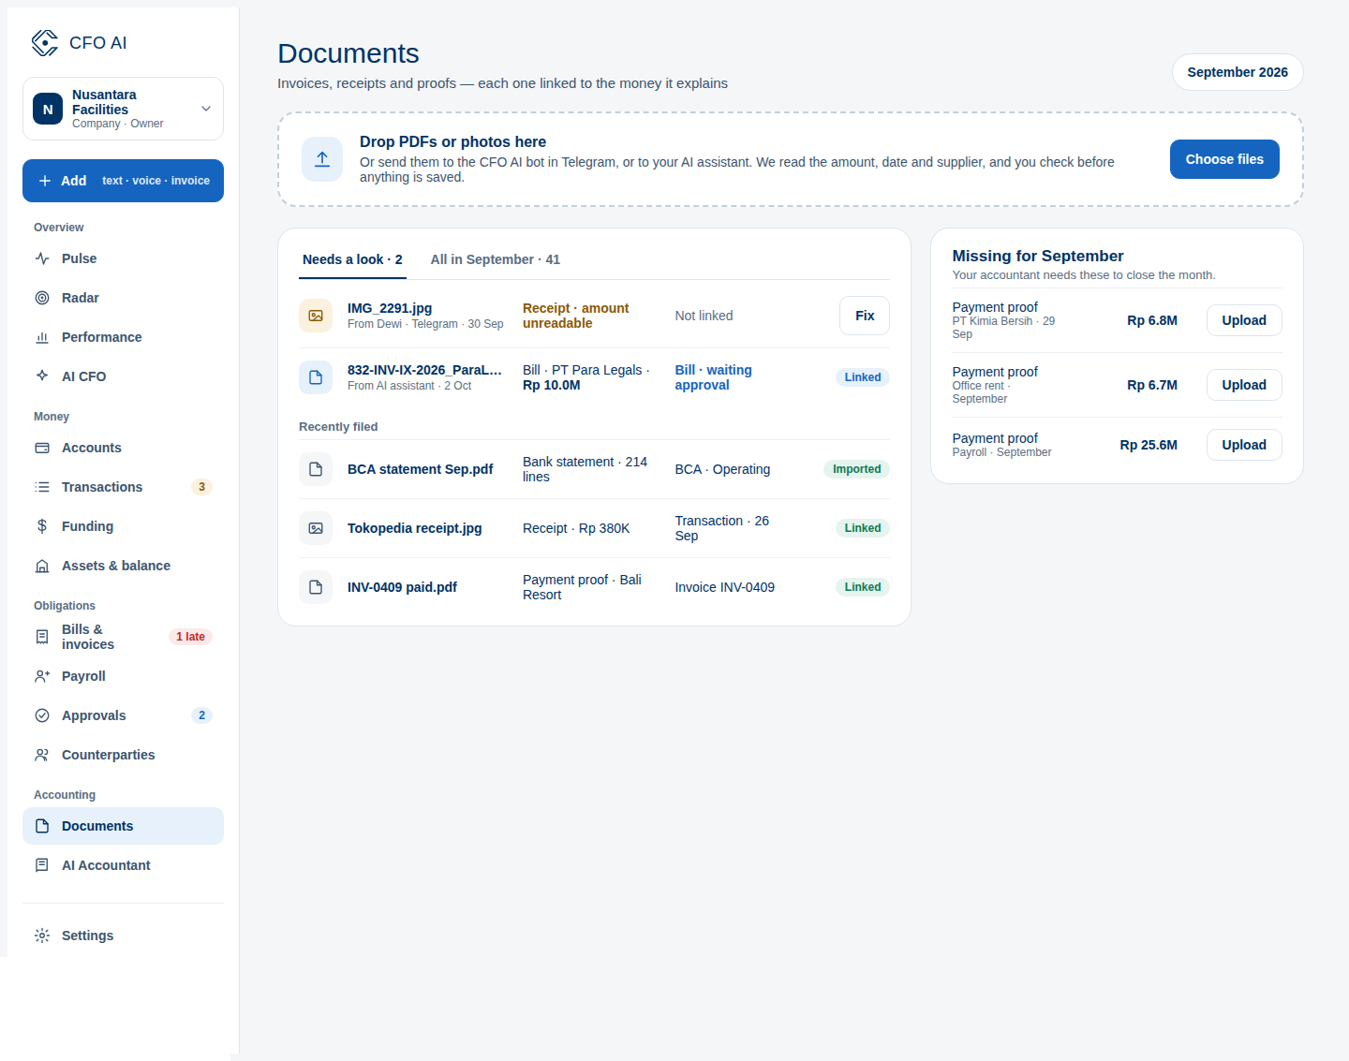Switch to the Needs a look tab
The height and width of the screenshot is (1061, 1349).
[352, 259]
